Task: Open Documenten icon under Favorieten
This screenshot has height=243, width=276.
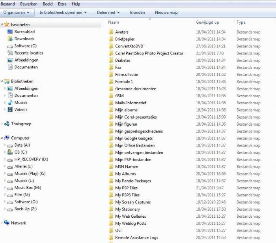Action: coord(10,67)
